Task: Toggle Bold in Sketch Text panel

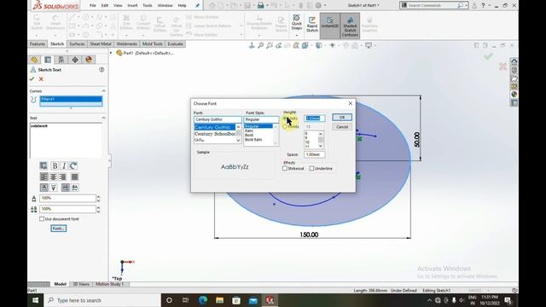Action: click(55, 165)
